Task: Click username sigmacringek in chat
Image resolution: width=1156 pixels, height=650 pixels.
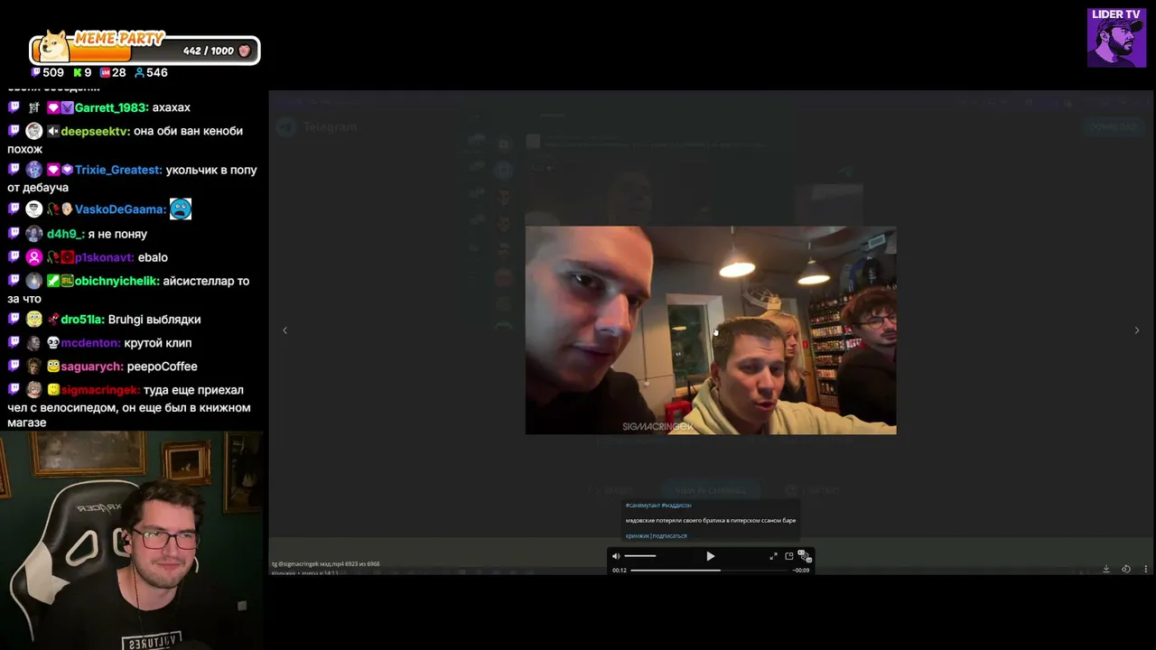Action: pos(100,390)
